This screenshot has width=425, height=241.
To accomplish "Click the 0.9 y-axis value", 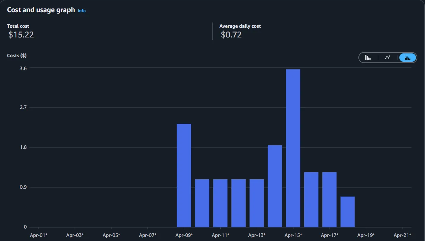I will pos(23,187).
